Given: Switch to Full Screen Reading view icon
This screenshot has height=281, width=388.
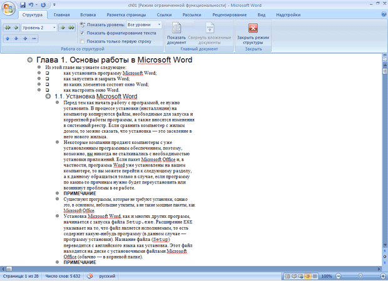Looking at the screenshot, I should [x=294, y=276].
